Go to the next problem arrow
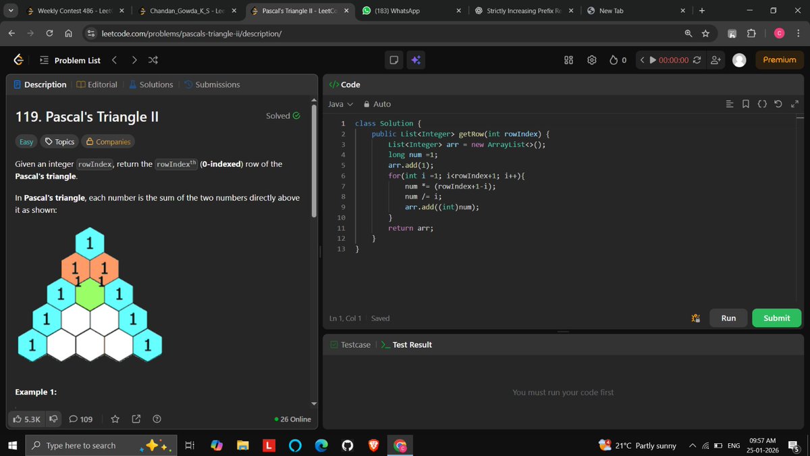 134,60
